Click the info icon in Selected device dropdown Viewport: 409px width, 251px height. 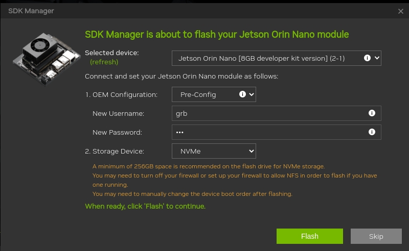(367, 58)
